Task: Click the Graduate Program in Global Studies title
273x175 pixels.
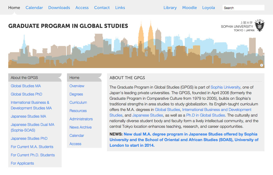Action: point(68,26)
